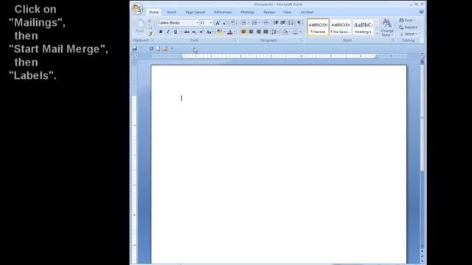This screenshot has height=265, width=472.
Task: Click New Document icon in Quick Access
Action: 158,49
